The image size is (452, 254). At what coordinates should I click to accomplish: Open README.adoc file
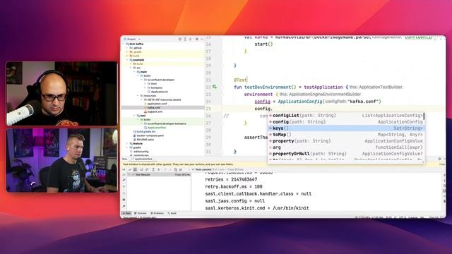[143, 140]
